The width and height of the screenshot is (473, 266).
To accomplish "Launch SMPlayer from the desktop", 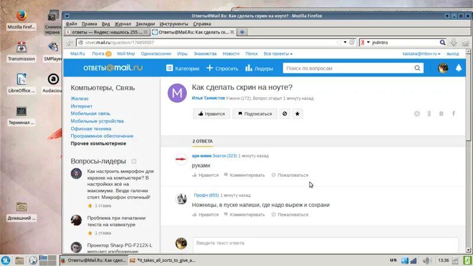I will [53, 51].
